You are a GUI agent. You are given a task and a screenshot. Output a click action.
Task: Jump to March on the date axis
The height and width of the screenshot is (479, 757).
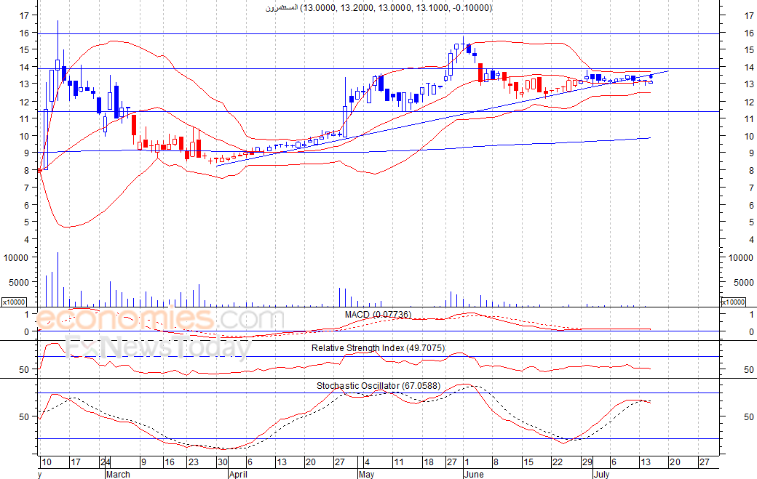click(118, 474)
